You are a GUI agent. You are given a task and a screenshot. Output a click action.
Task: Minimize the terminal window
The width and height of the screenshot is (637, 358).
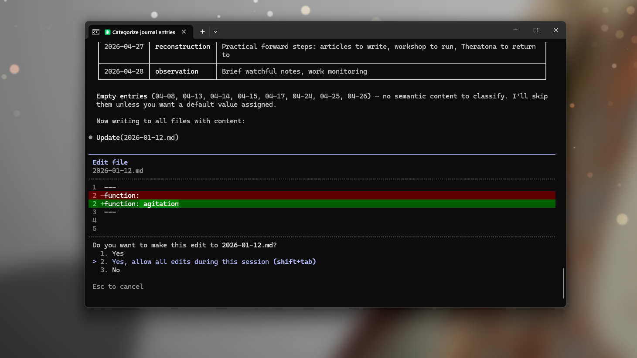coord(516,30)
